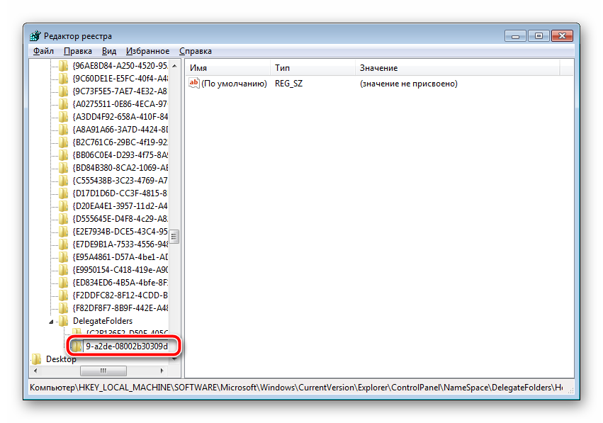Click folder icon of {96AE8D84-A250-4520 key
Viewport: 603px width, 423px height.
coord(64,65)
